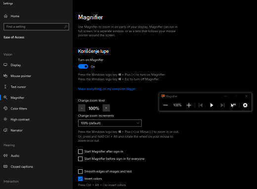Click the play reading button in Magnifier toolbar
This screenshot has height=189, width=257.
click(212, 105)
